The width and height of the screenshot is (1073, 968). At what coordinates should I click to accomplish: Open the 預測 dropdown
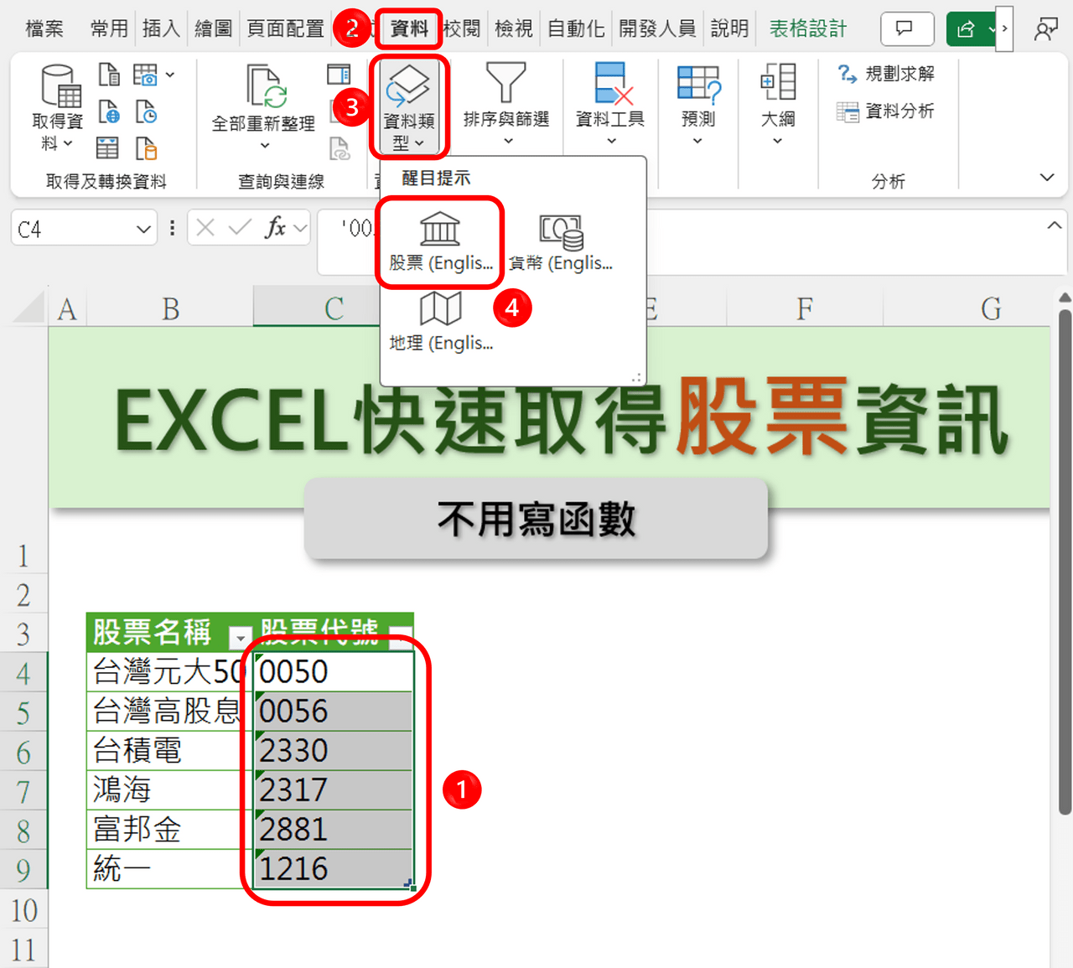pyautogui.click(x=698, y=106)
